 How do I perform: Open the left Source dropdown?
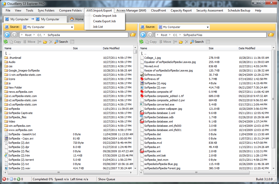click(72, 27)
